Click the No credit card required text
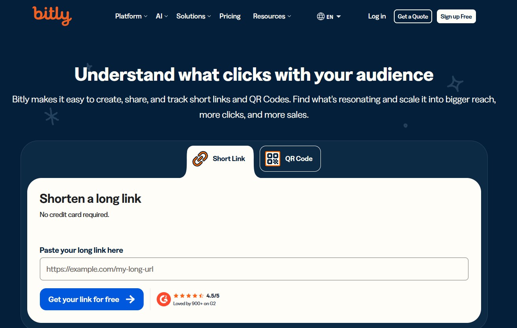This screenshot has height=328, width=517. (x=74, y=215)
